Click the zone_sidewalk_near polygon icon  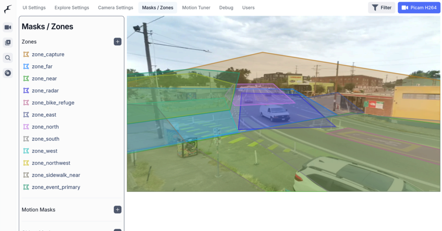26,175
